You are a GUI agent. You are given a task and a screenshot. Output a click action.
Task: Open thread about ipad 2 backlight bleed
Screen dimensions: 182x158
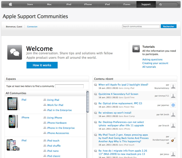pyautogui.click(x=123, y=85)
